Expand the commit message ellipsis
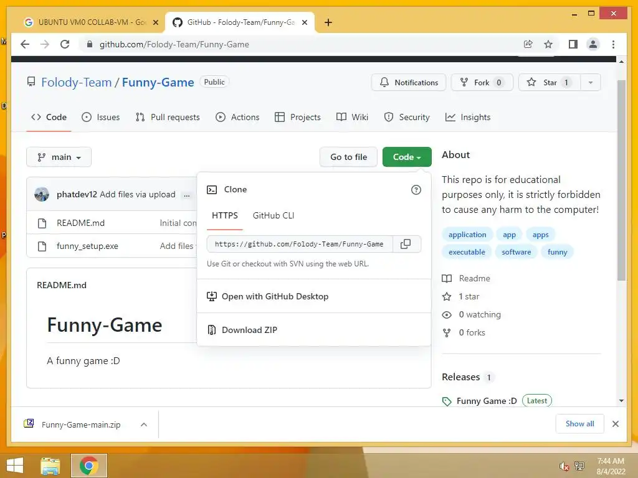This screenshot has height=478, width=638. coord(187,195)
